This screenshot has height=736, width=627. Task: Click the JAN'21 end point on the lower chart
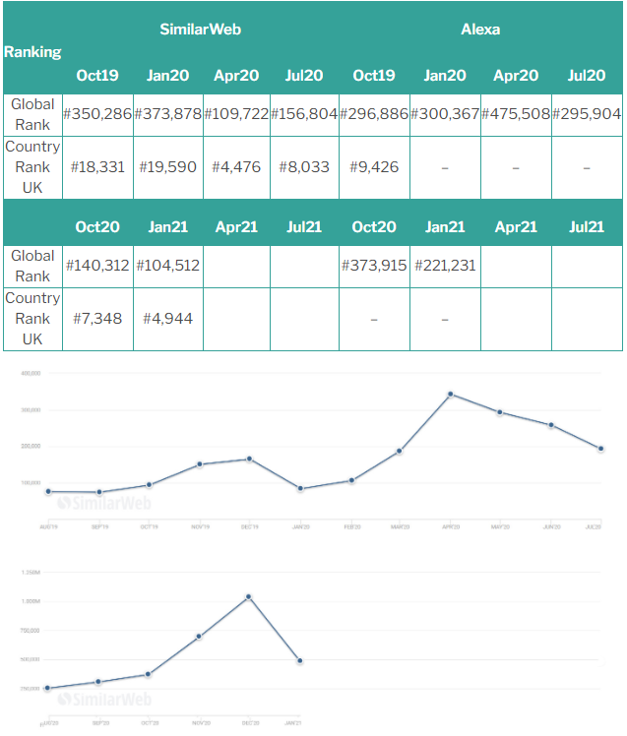(299, 661)
